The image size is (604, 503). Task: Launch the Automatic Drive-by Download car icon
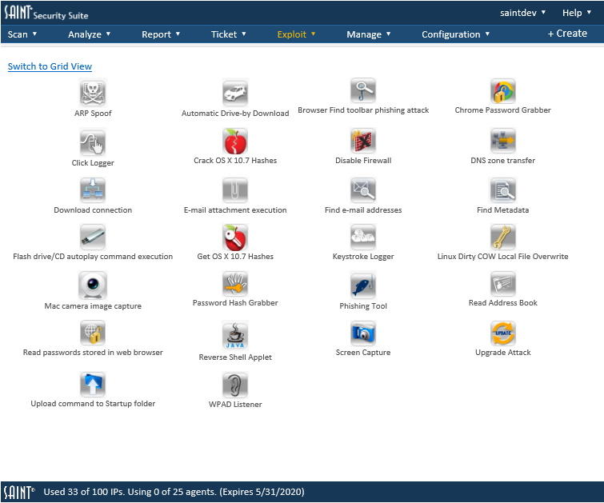235,93
